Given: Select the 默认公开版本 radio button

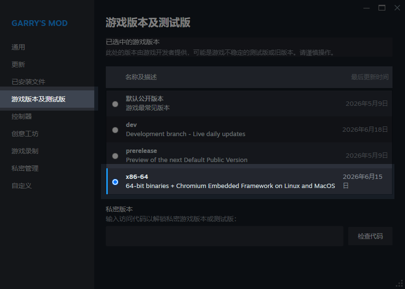Looking at the screenshot, I should pos(115,104).
